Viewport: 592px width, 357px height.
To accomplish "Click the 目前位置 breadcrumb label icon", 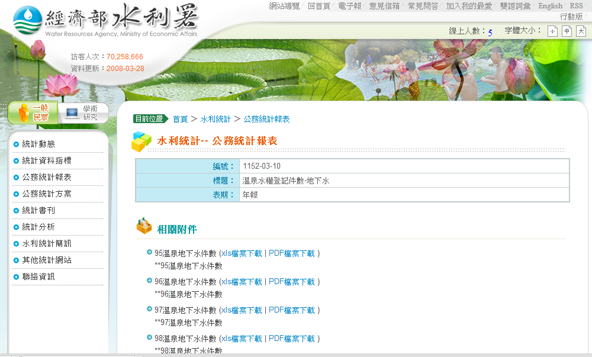I will click(150, 118).
